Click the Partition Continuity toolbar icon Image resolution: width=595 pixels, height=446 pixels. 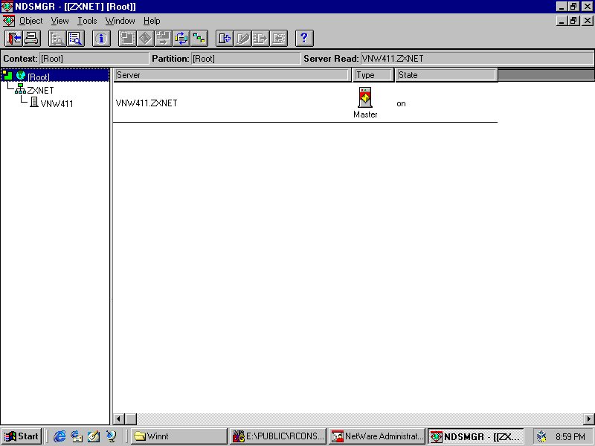pos(199,39)
